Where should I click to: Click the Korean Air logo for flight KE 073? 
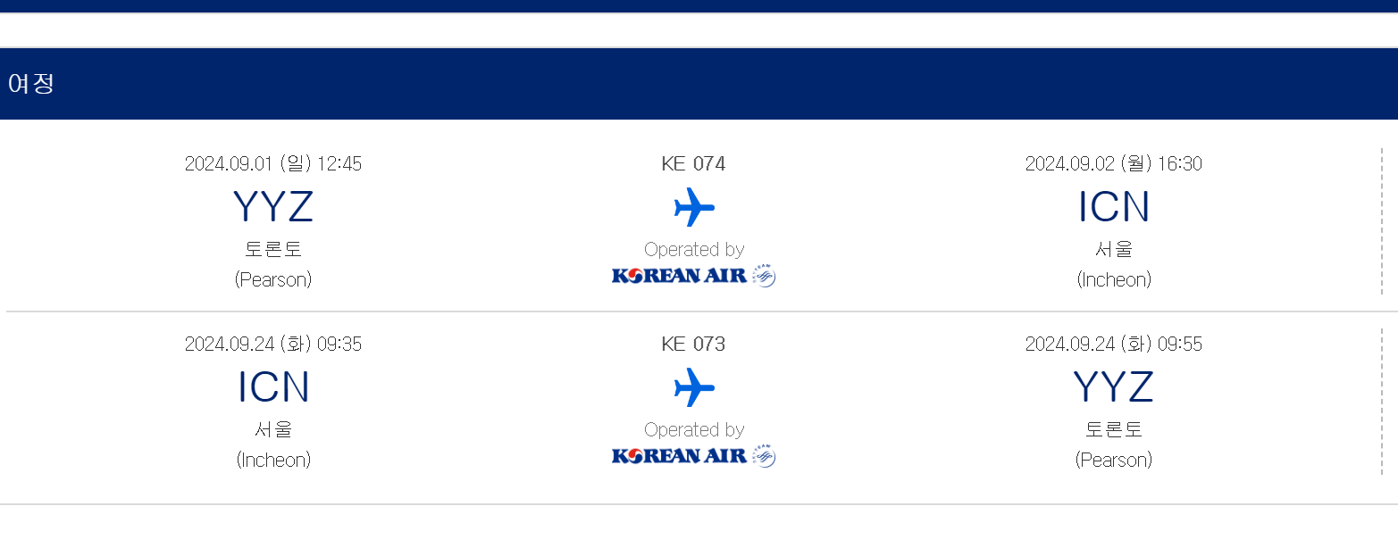pyautogui.click(x=693, y=456)
